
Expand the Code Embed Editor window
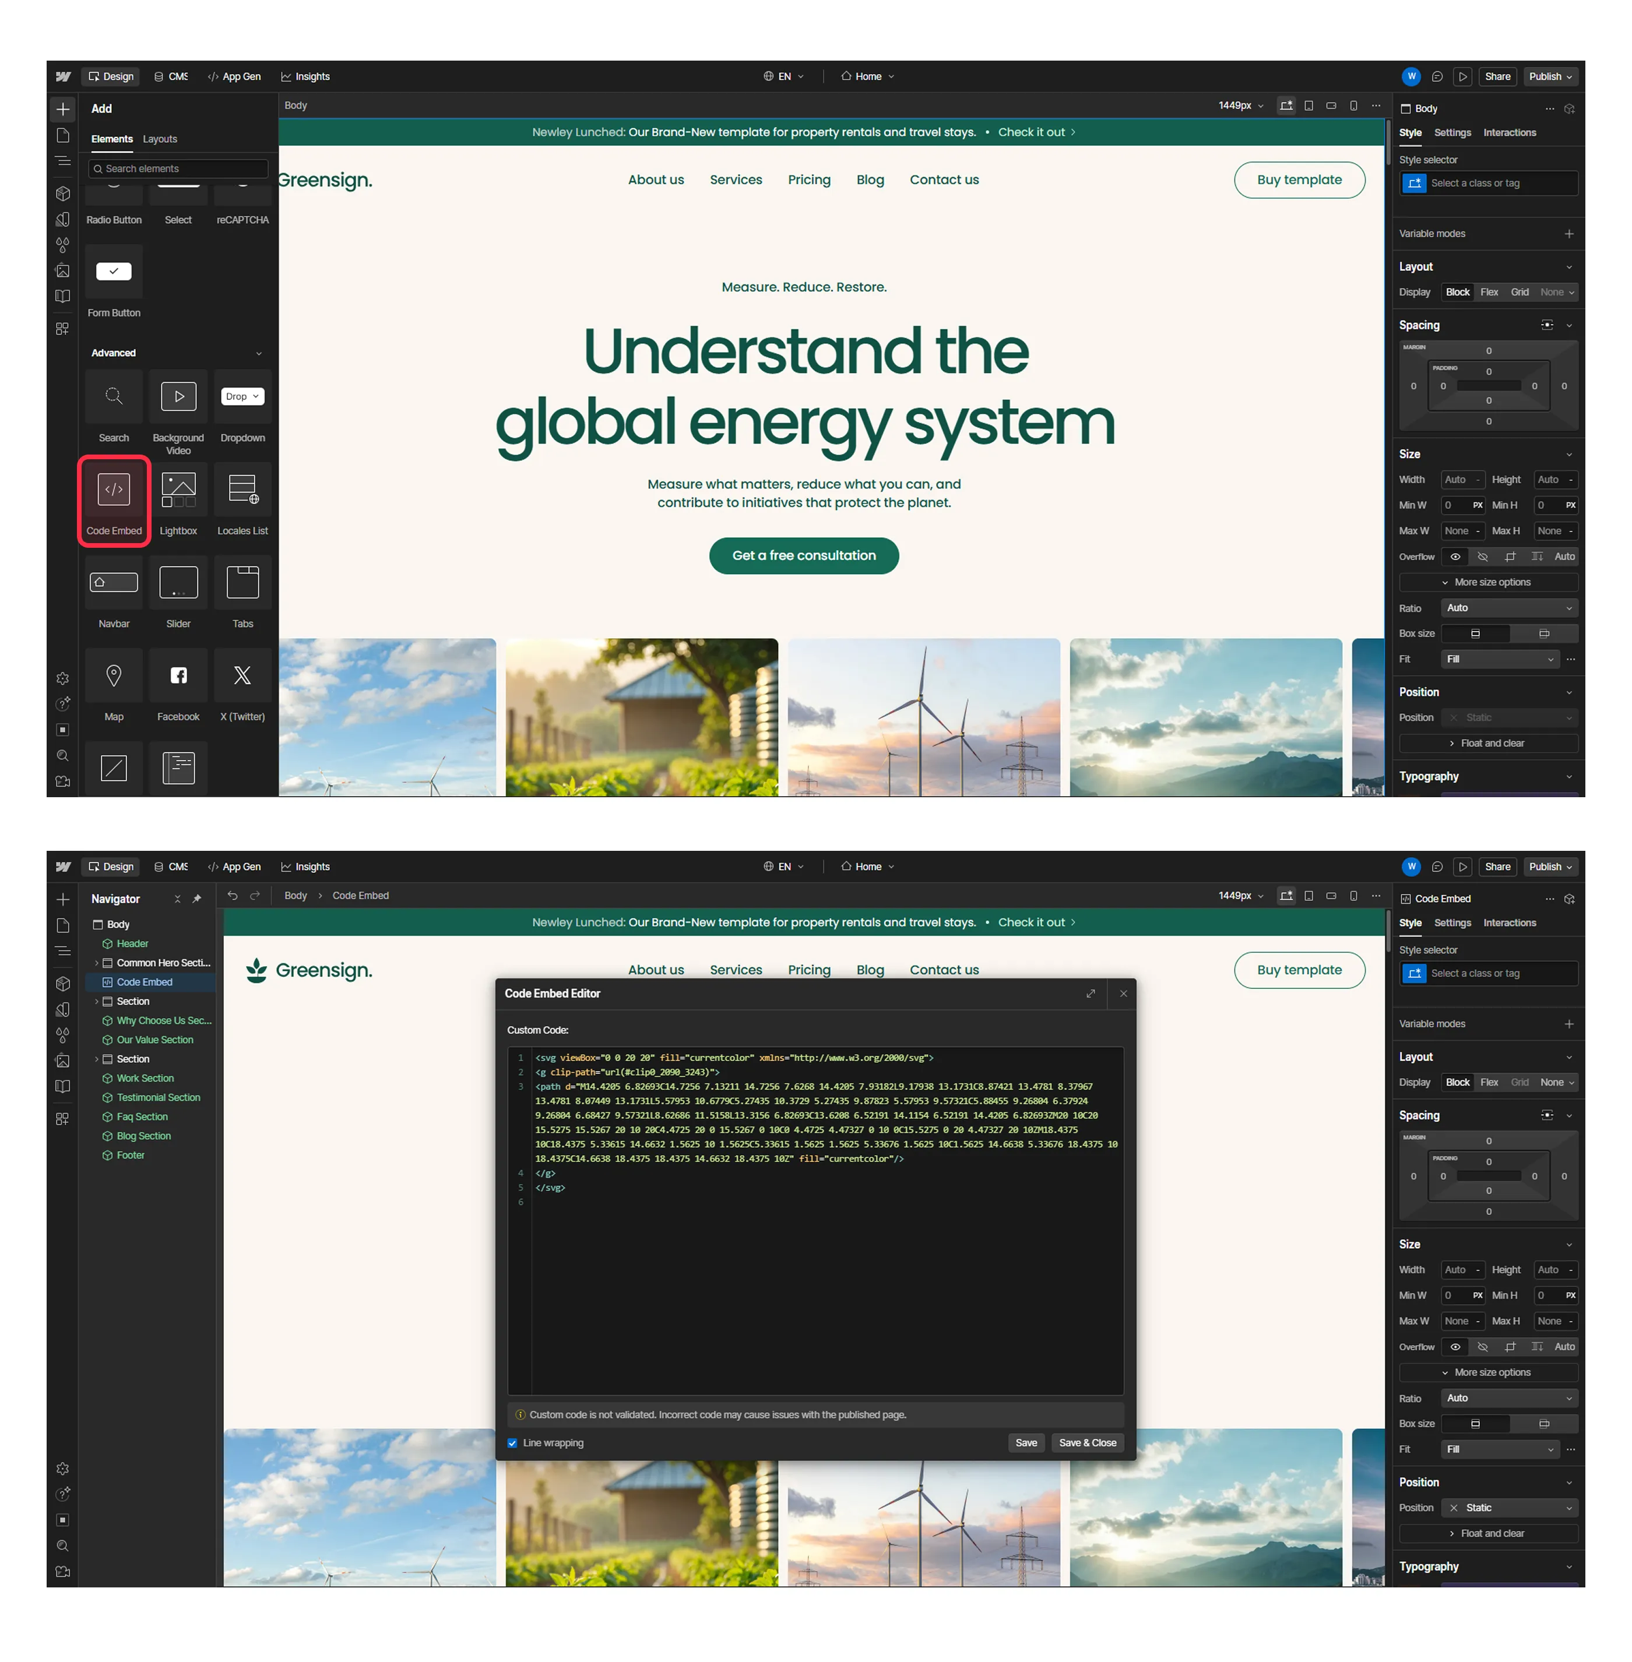point(1091,994)
